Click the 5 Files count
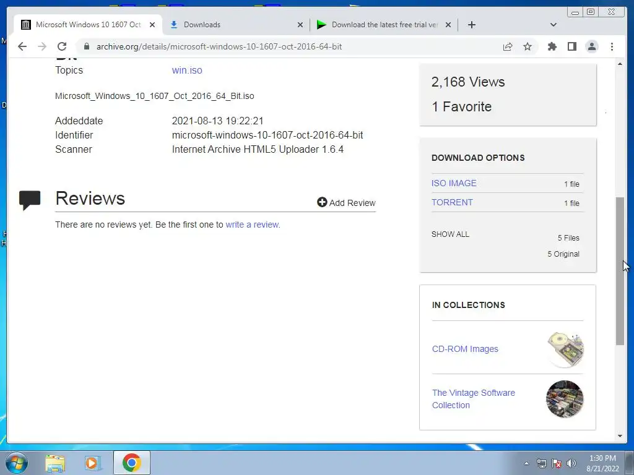This screenshot has height=475, width=634. 568,238
